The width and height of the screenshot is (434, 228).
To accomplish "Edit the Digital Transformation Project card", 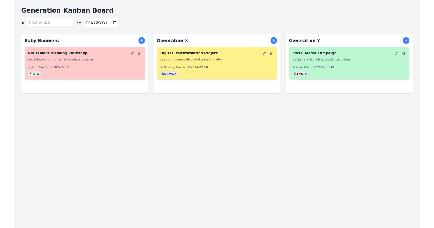I will pyautogui.click(x=264, y=53).
